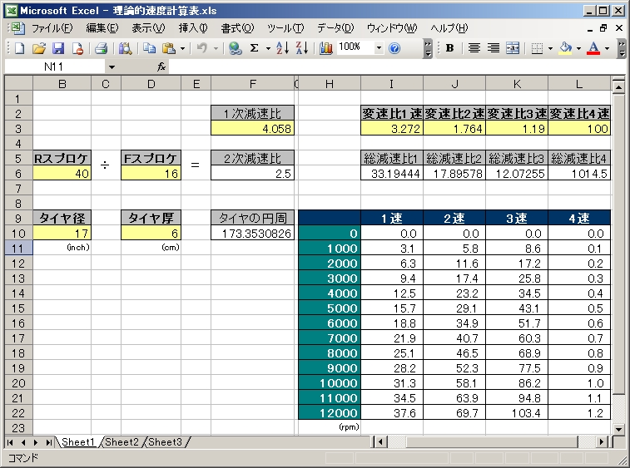
Task: Open the AutoSum functions dropdown arrow
Action: (x=268, y=48)
